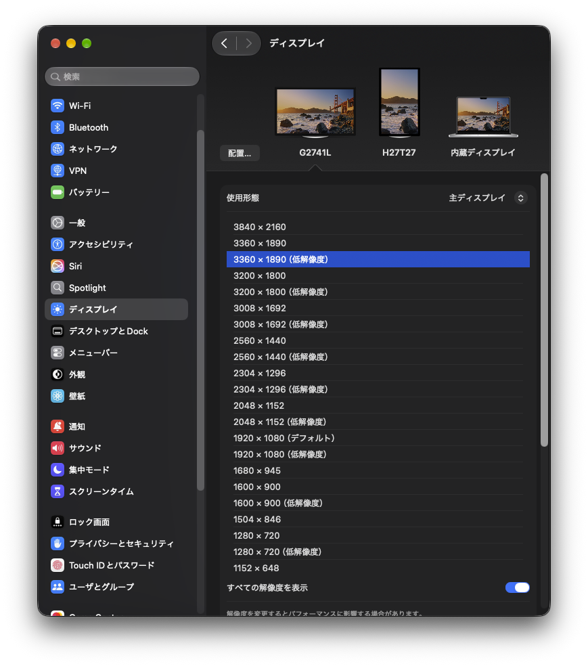Screen dimensions: 588x666
Task: Choose 3008 × 1692 without 低解像度
Action: click(x=378, y=309)
